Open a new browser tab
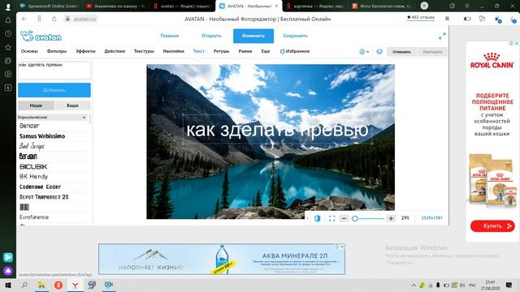The width and height of the screenshot is (520, 292). click(424, 6)
